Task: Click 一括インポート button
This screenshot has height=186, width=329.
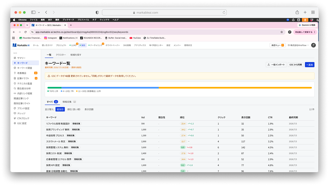Action: pyautogui.click(x=276, y=65)
